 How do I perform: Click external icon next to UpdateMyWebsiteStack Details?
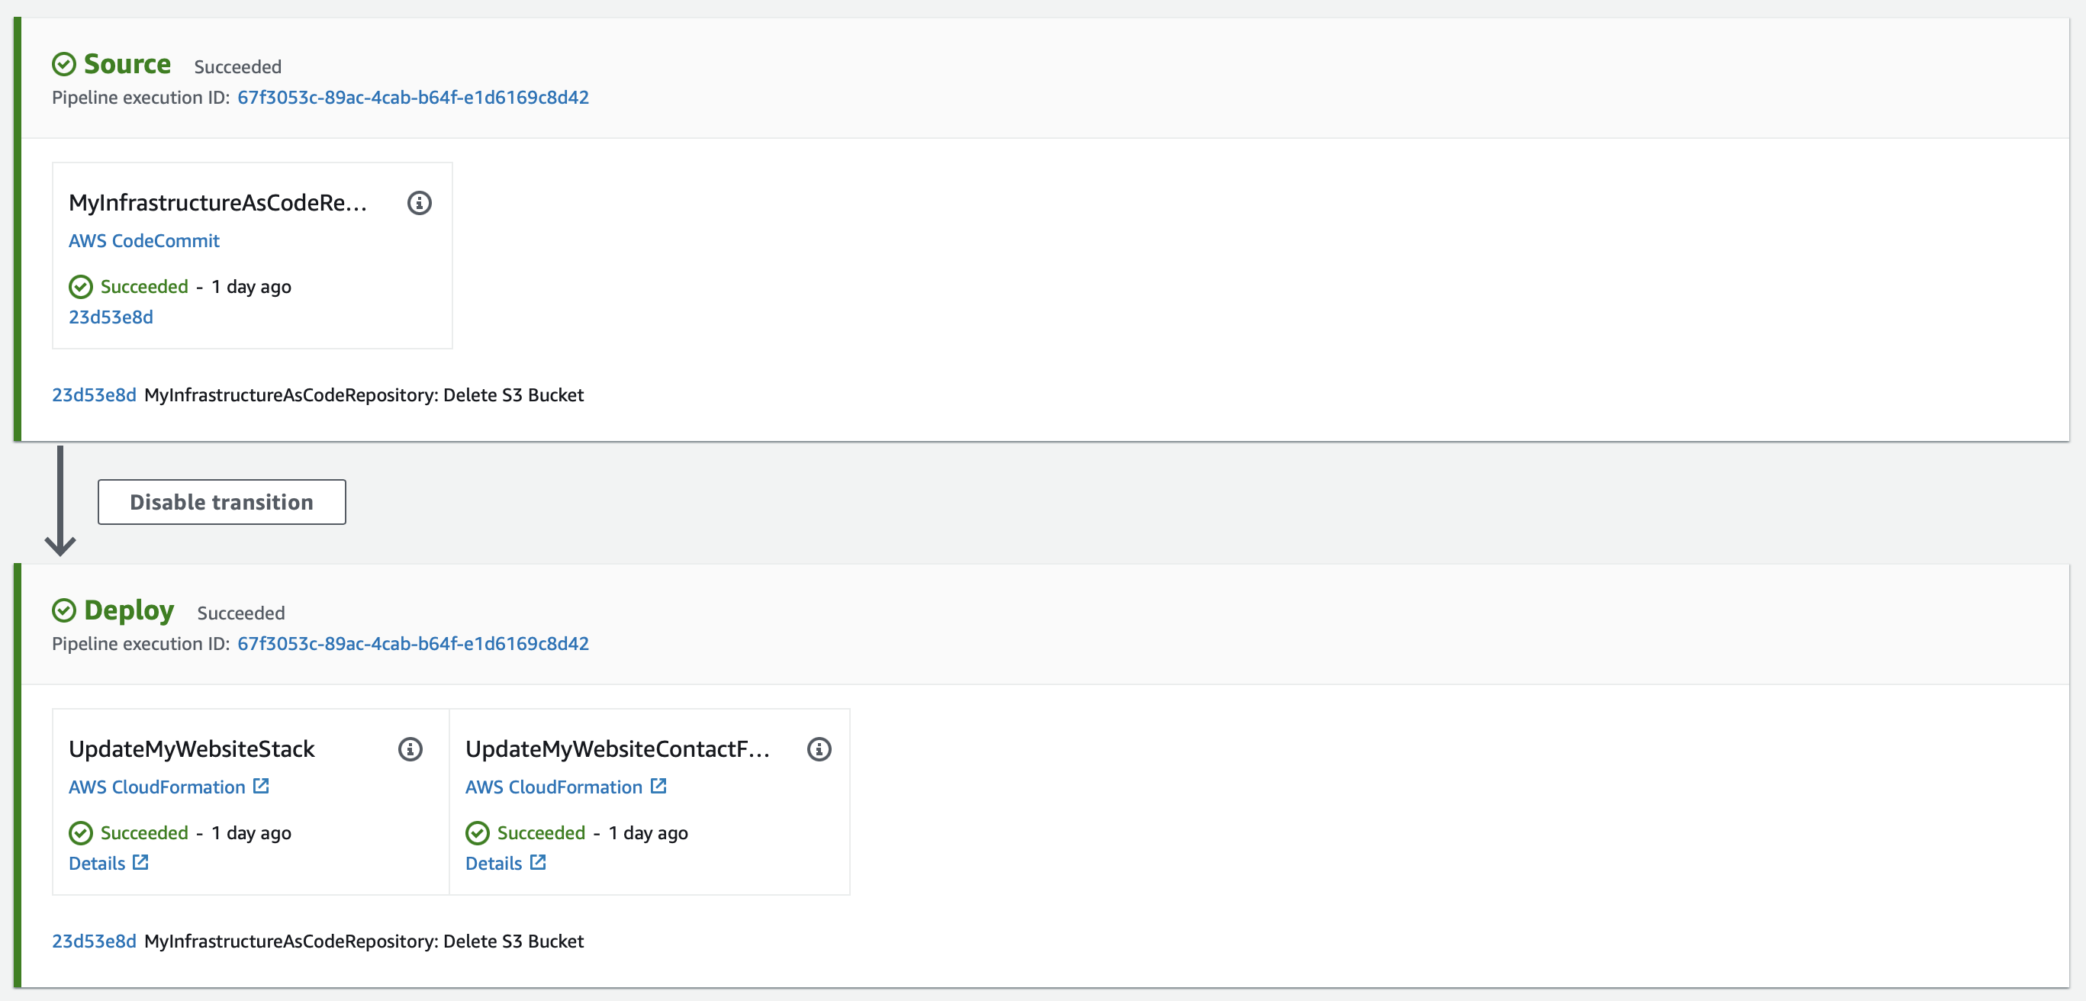tap(141, 862)
